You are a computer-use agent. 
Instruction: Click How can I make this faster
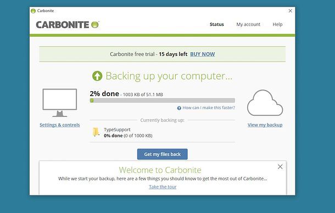coord(209,108)
